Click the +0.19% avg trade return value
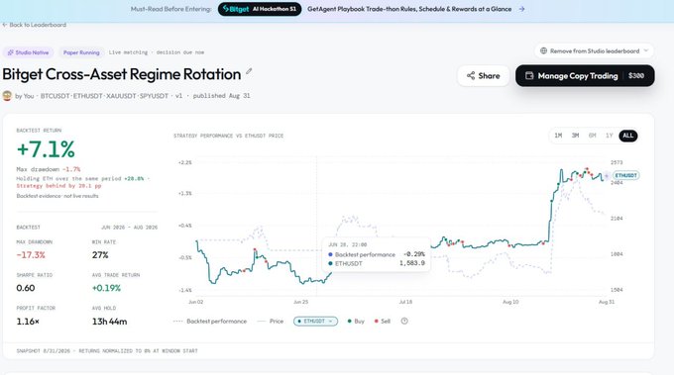Viewport: 674px width, 375px height. click(x=106, y=288)
